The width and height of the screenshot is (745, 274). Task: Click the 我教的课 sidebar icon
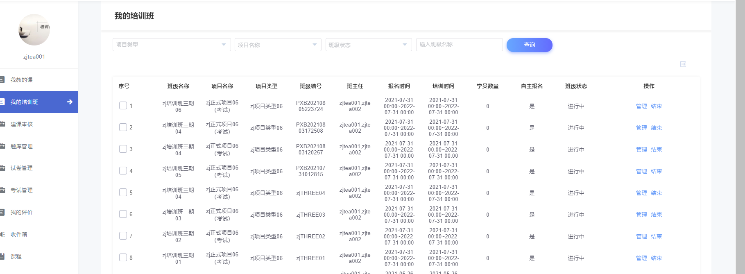point(2,80)
